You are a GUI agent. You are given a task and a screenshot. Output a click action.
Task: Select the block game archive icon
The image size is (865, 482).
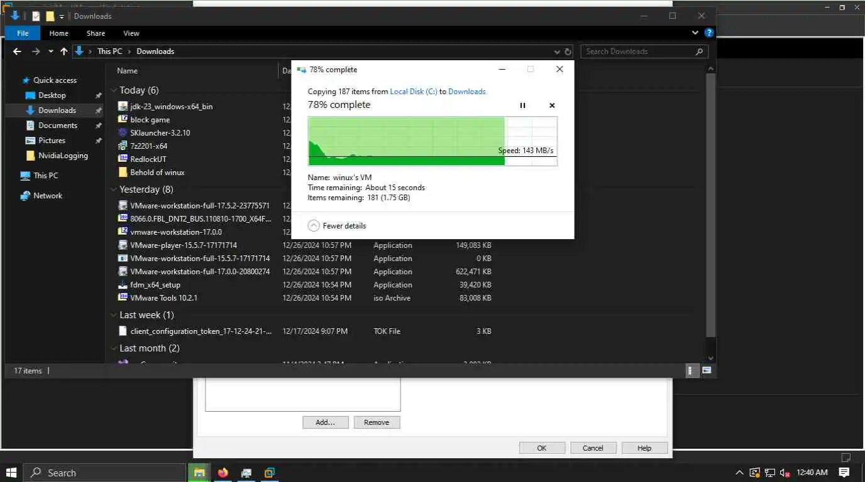click(123, 119)
